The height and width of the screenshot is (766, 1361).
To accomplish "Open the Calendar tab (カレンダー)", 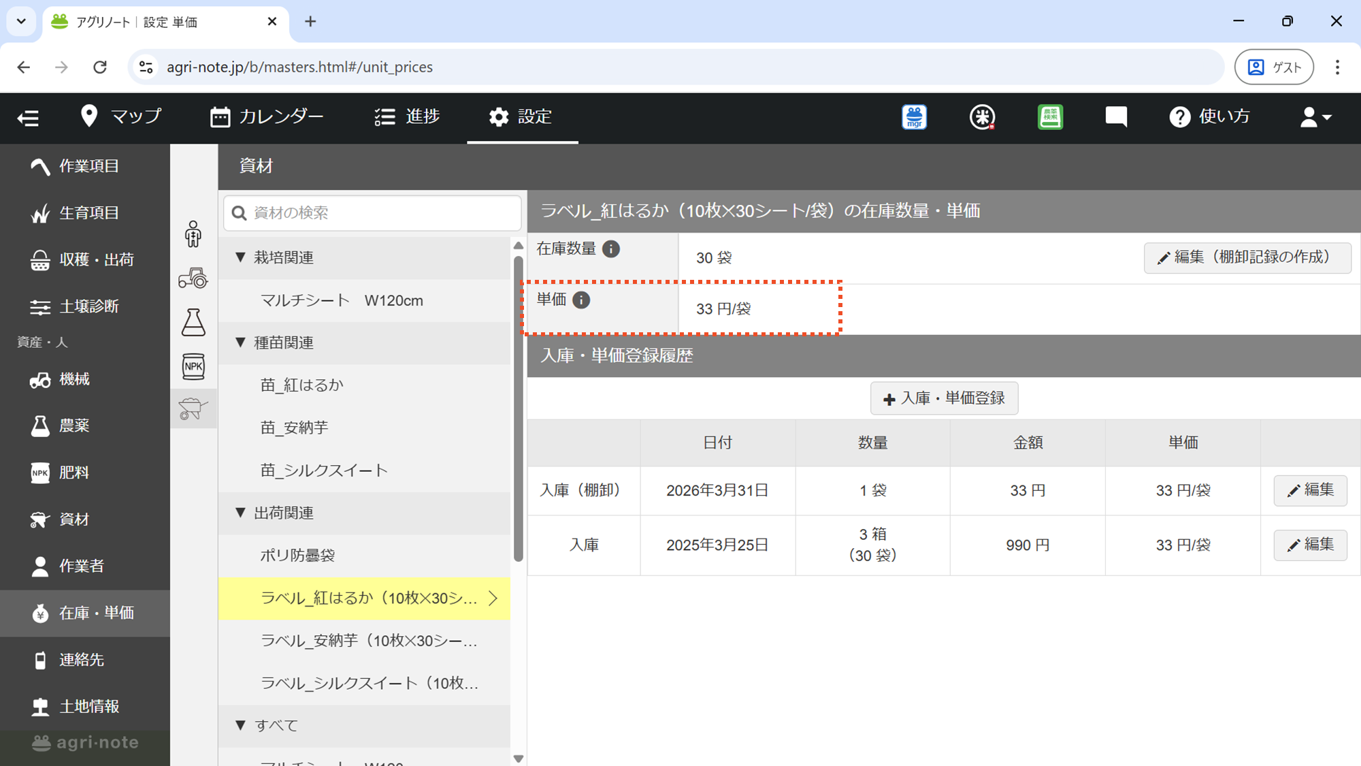I will 267,116.
